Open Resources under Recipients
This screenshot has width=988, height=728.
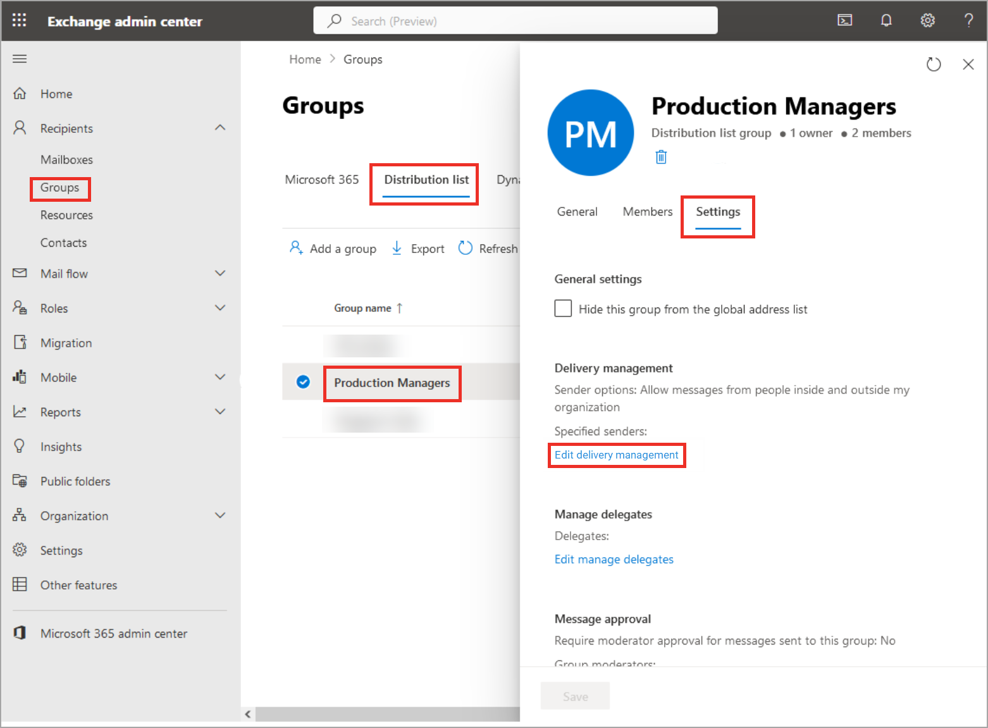point(66,215)
